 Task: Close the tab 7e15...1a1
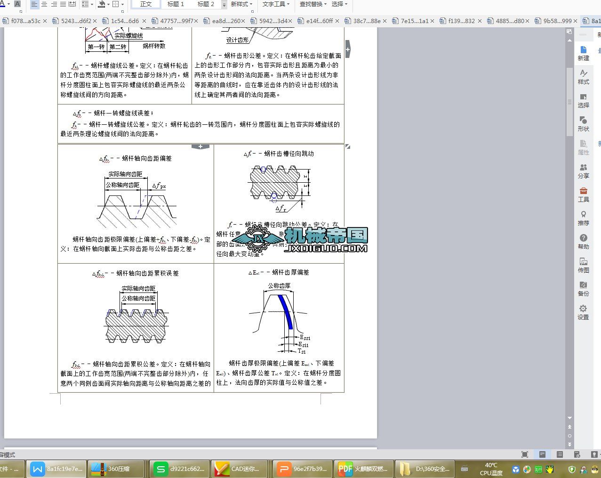click(432, 21)
